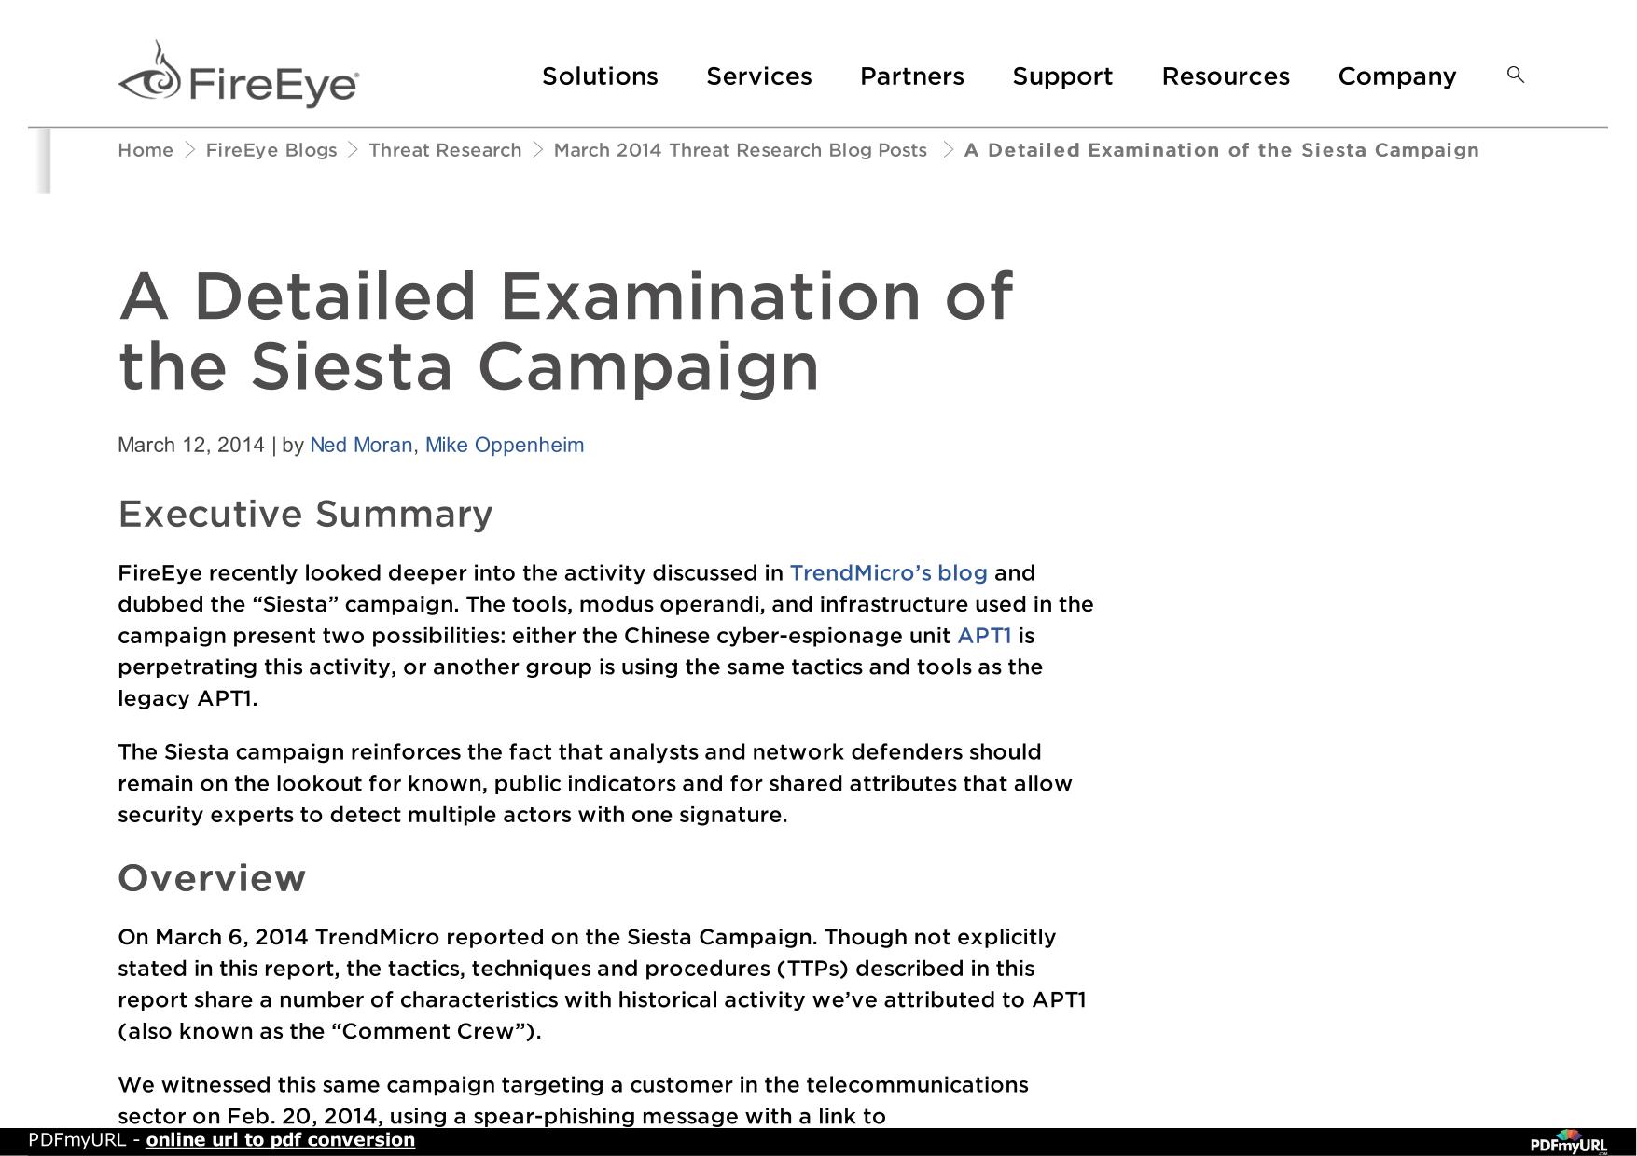Follow the TrendMicro's blog link
Viewport: 1637px width, 1156px height.
[x=889, y=572]
